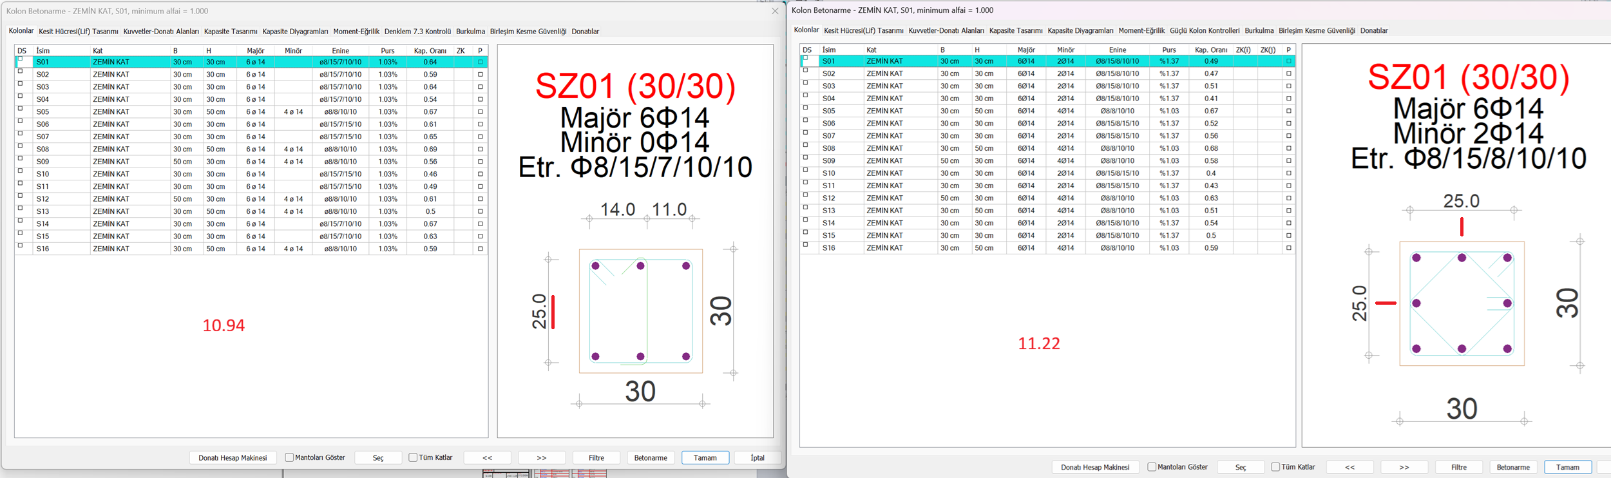
Task: Check Mantoları Göster in right dialog
Action: pyautogui.click(x=1152, y=467)
